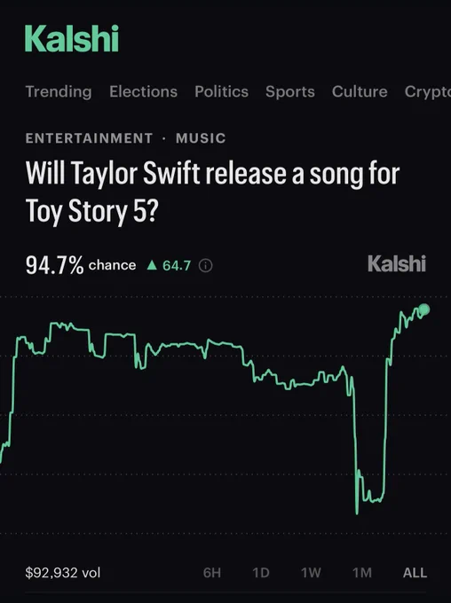This screenshot has width=451, height=603.
Task: Select the green endpoint dot on the chart
Action: 424,309
